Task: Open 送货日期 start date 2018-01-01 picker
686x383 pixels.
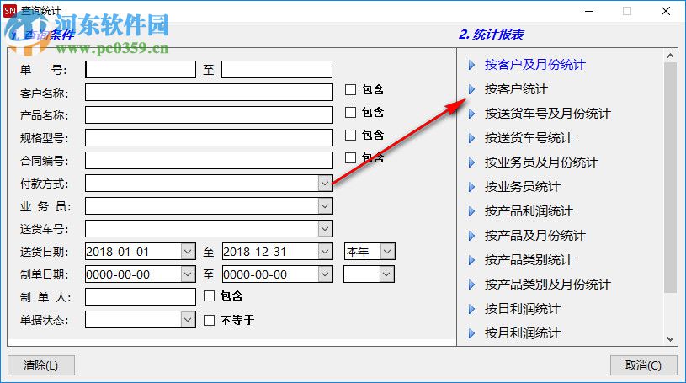Action: [188, 252]
